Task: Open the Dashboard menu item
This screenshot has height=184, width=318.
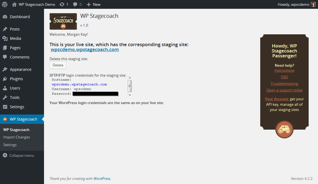Action: pos(20,17)
